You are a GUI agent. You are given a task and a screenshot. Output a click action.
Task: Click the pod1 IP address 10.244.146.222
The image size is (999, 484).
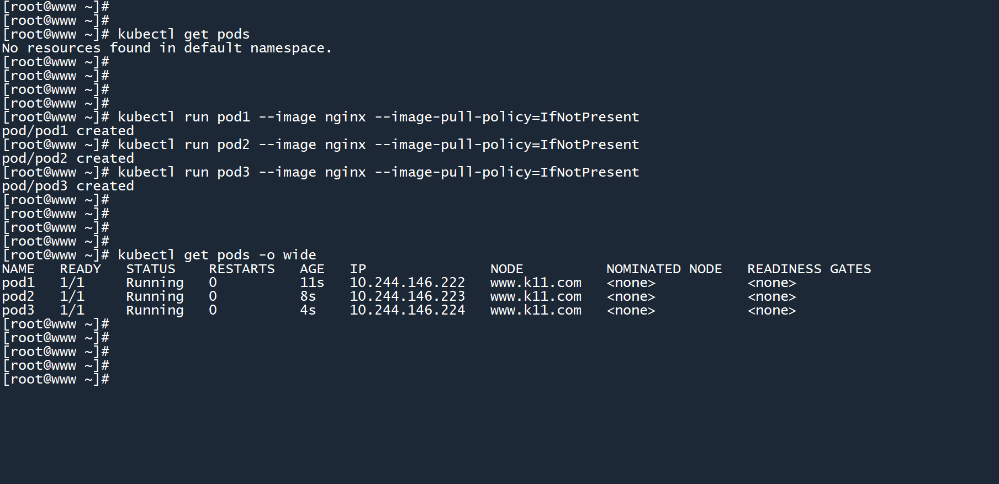point(407,283)
